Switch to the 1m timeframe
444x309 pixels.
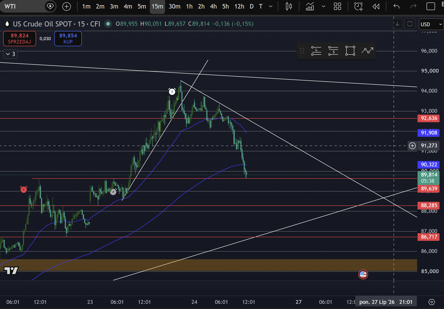point(86,6)
